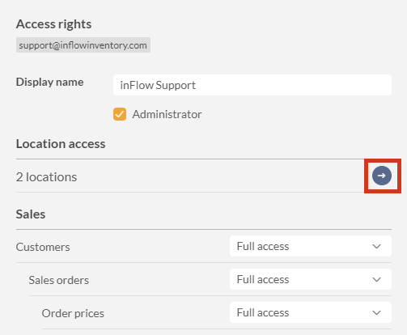The width and height of the screenshot is (407, 335).
Task: Open the Order prices access dropdown
Action: [x=311, y=312]
